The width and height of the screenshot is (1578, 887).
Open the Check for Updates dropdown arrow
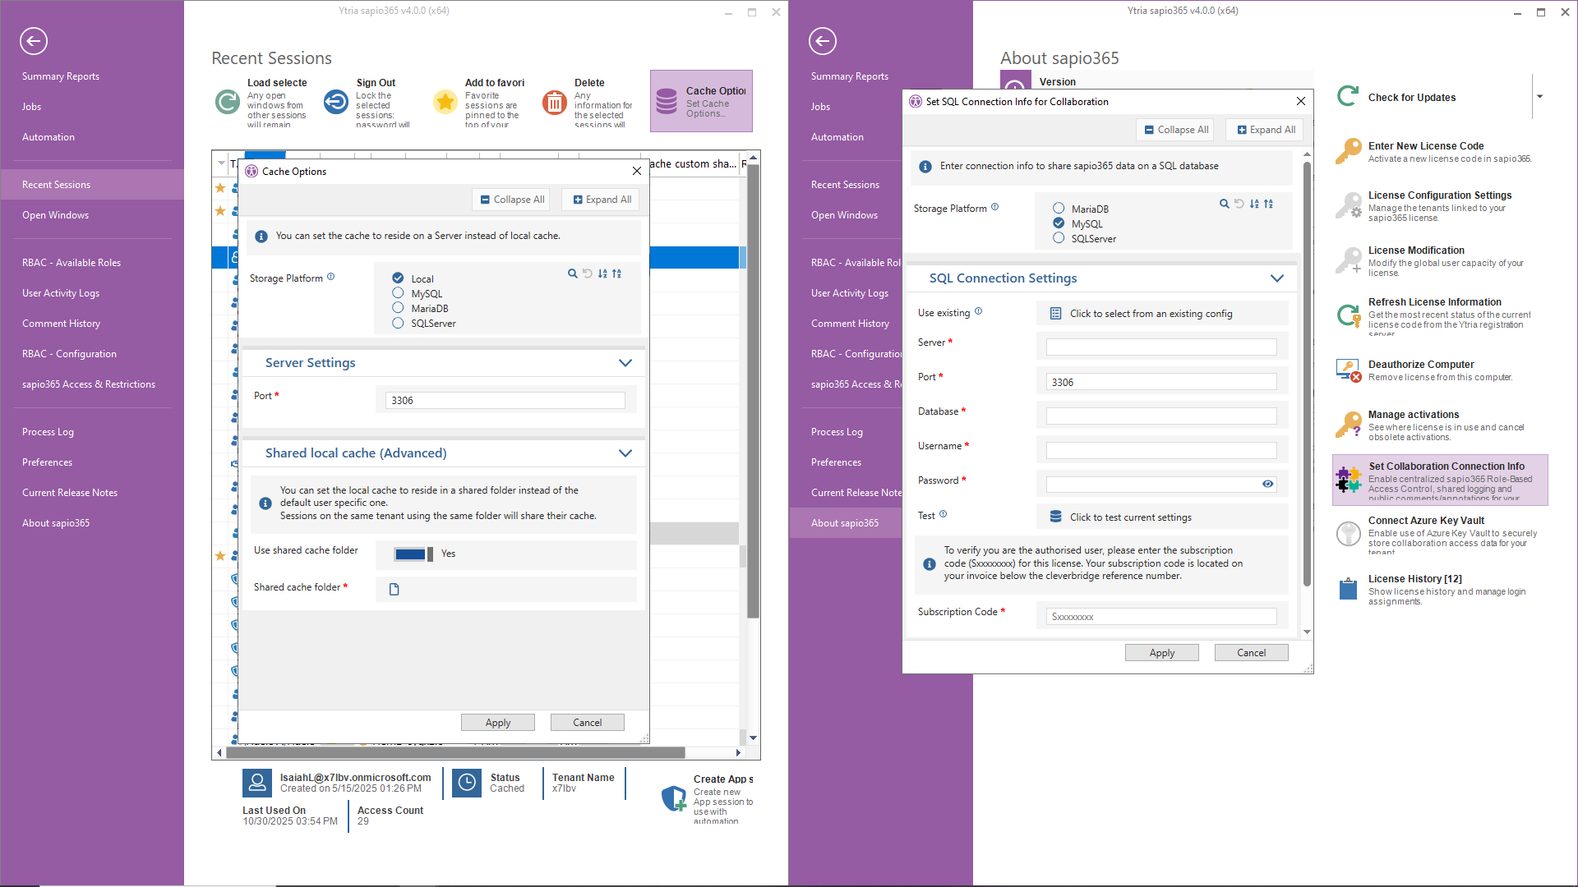point(1539,97)
